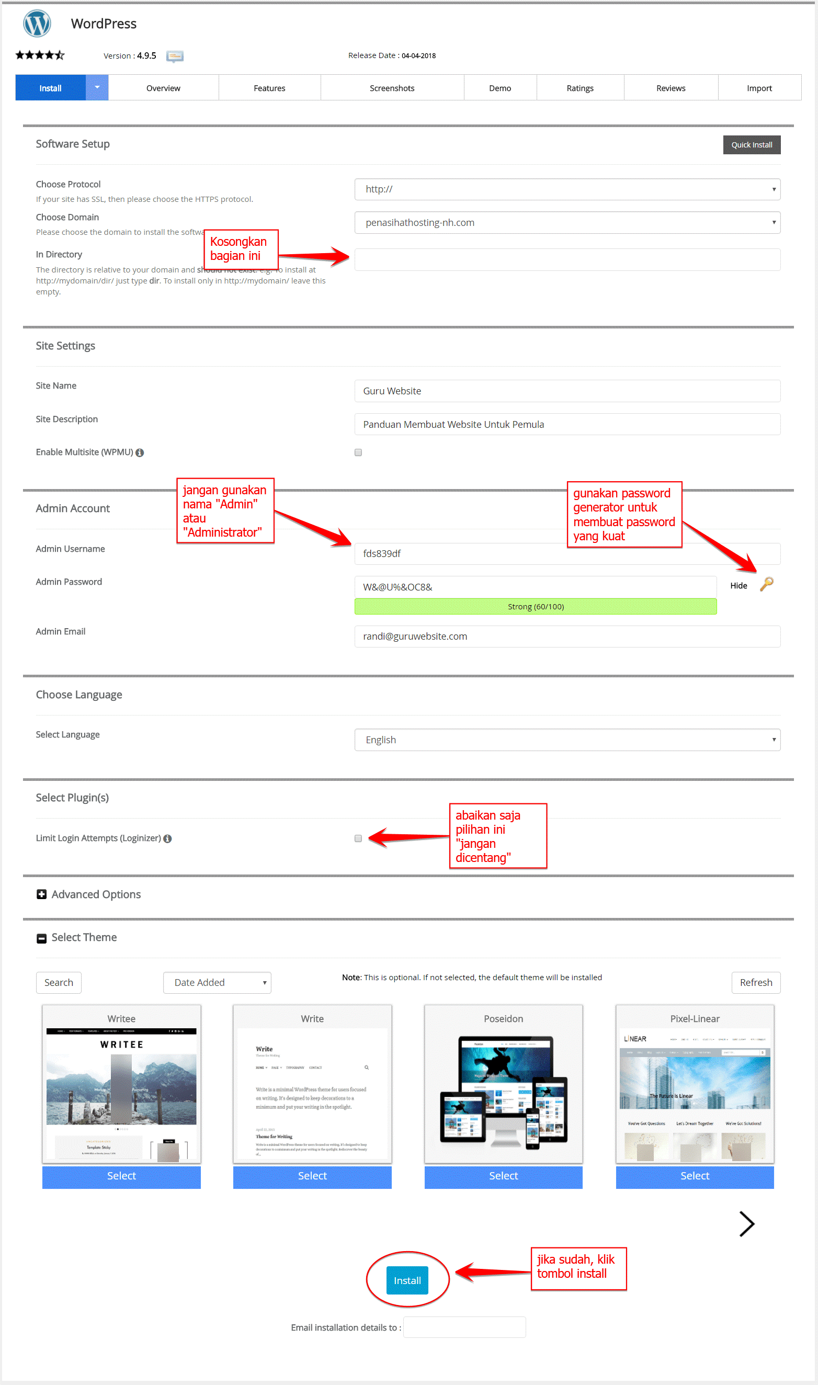Click the info icon beside Enable Multisite

(140, 452)
